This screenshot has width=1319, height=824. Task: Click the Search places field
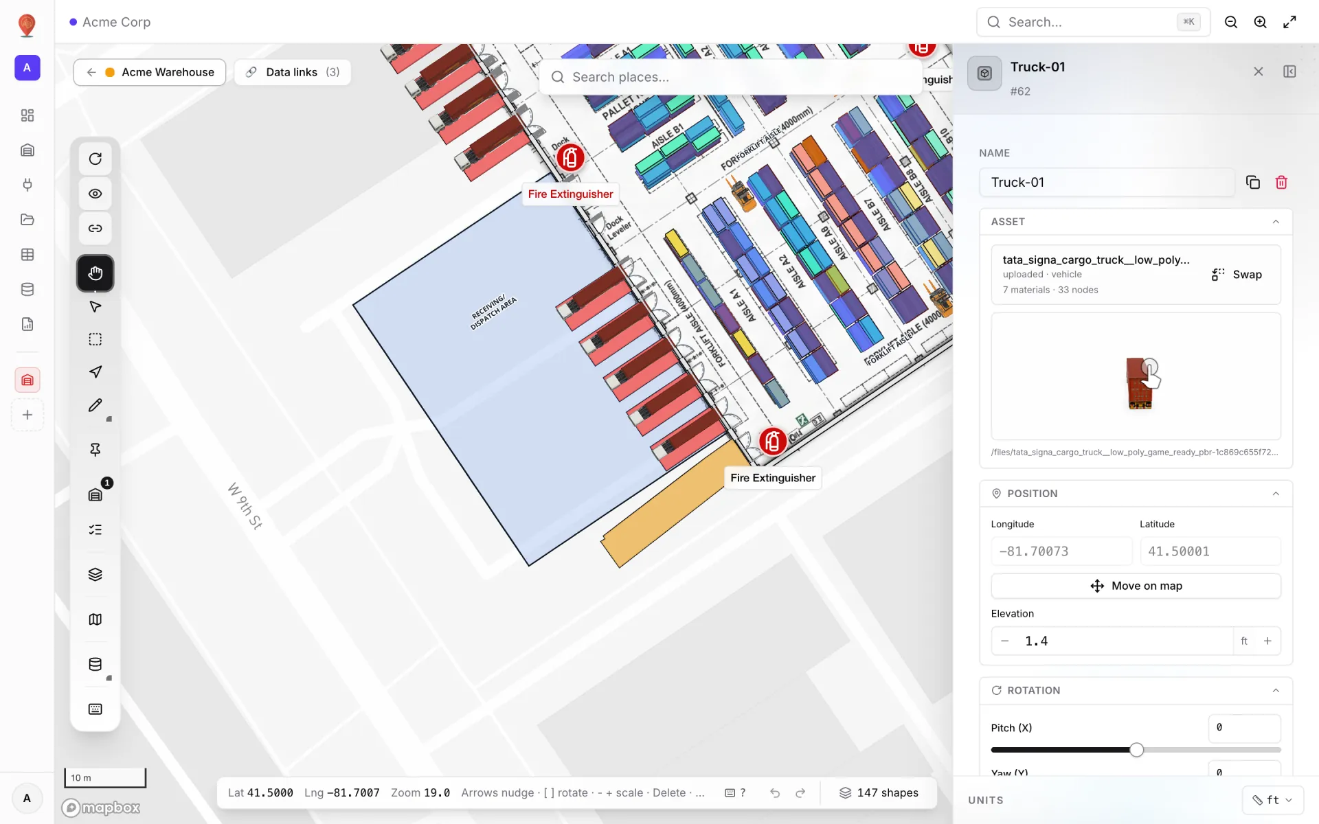(x=730, y=77)
